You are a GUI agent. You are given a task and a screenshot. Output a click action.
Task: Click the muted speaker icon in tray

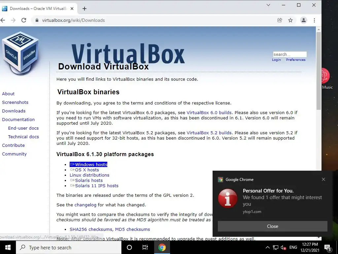283,247
